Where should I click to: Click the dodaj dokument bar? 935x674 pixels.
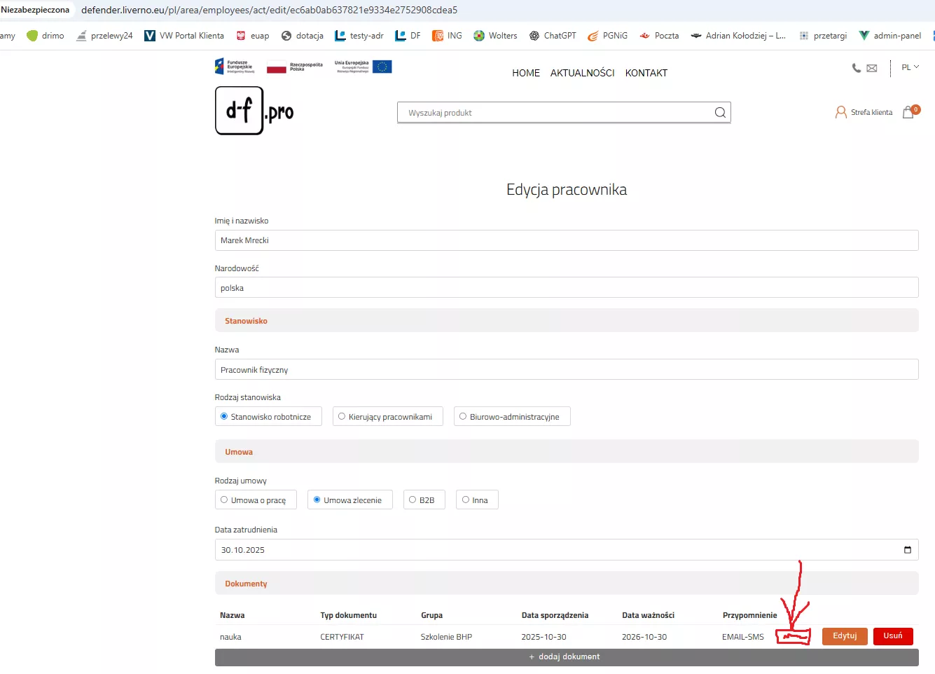click(x=566, y=657)
